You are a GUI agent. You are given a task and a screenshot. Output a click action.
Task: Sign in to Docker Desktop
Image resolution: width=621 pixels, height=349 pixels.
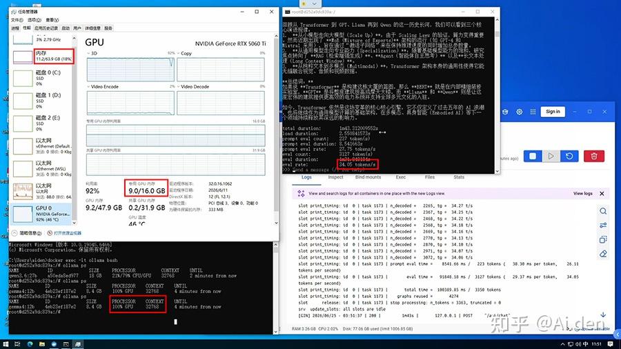tap(553, 112)
